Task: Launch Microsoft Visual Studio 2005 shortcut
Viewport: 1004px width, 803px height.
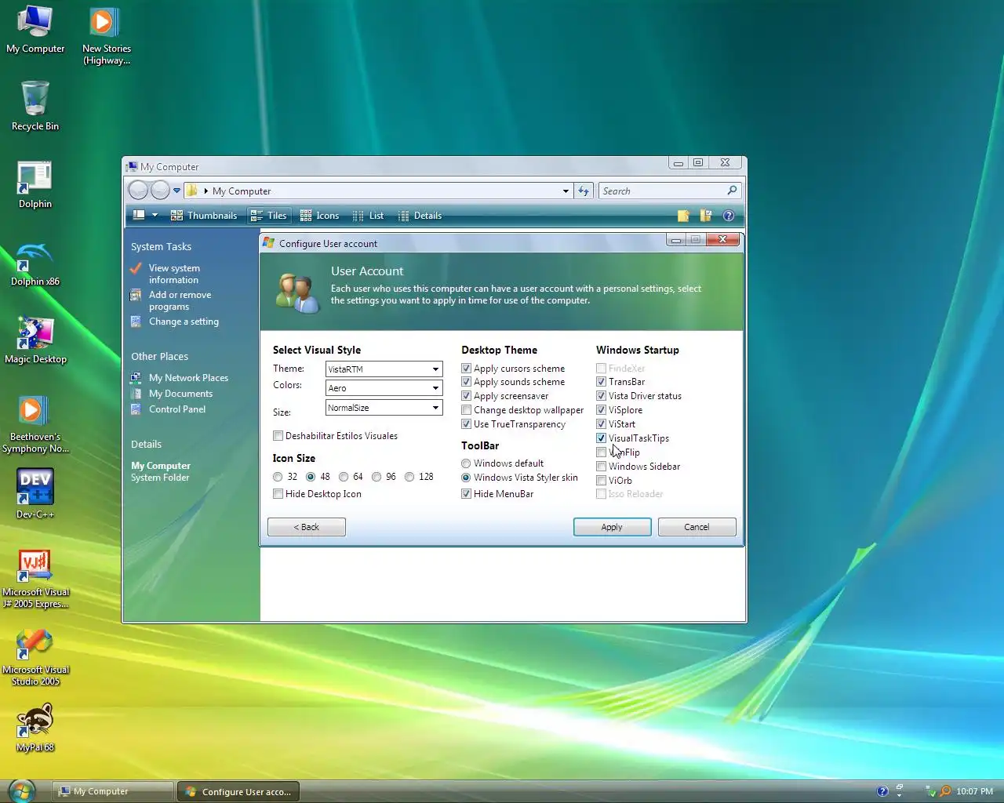Action: pyautogui.click(x=35, y=657)
